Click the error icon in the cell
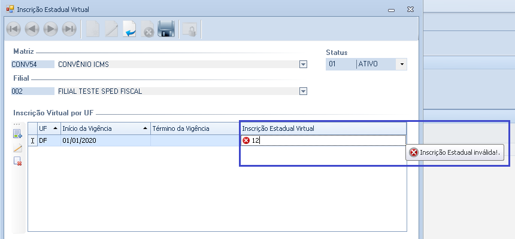 tap(246, 140)
